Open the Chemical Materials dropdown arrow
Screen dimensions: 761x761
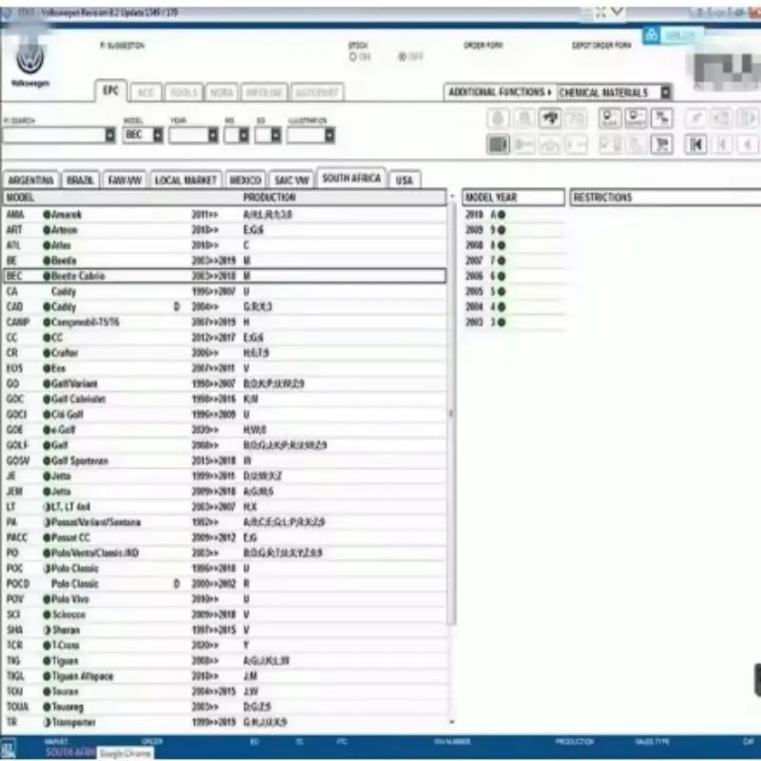665,92
